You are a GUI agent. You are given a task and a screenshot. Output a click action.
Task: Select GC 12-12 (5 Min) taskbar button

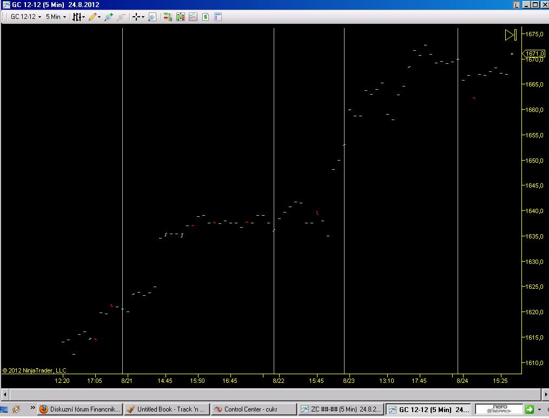pos(428,409)
